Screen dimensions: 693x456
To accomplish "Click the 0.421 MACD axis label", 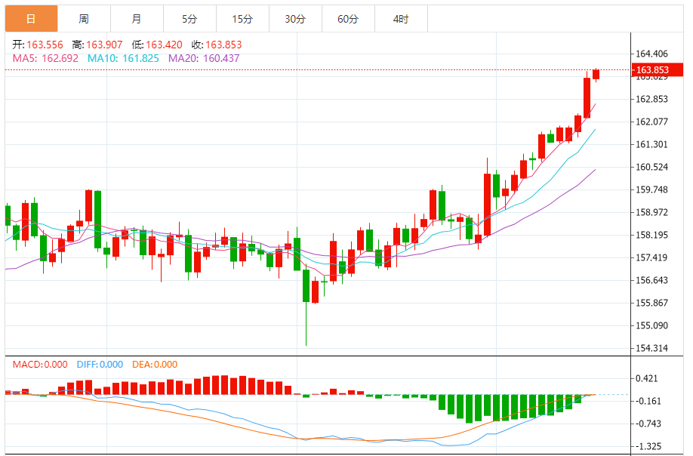I will pyautogui.click(x=647, y=378).
